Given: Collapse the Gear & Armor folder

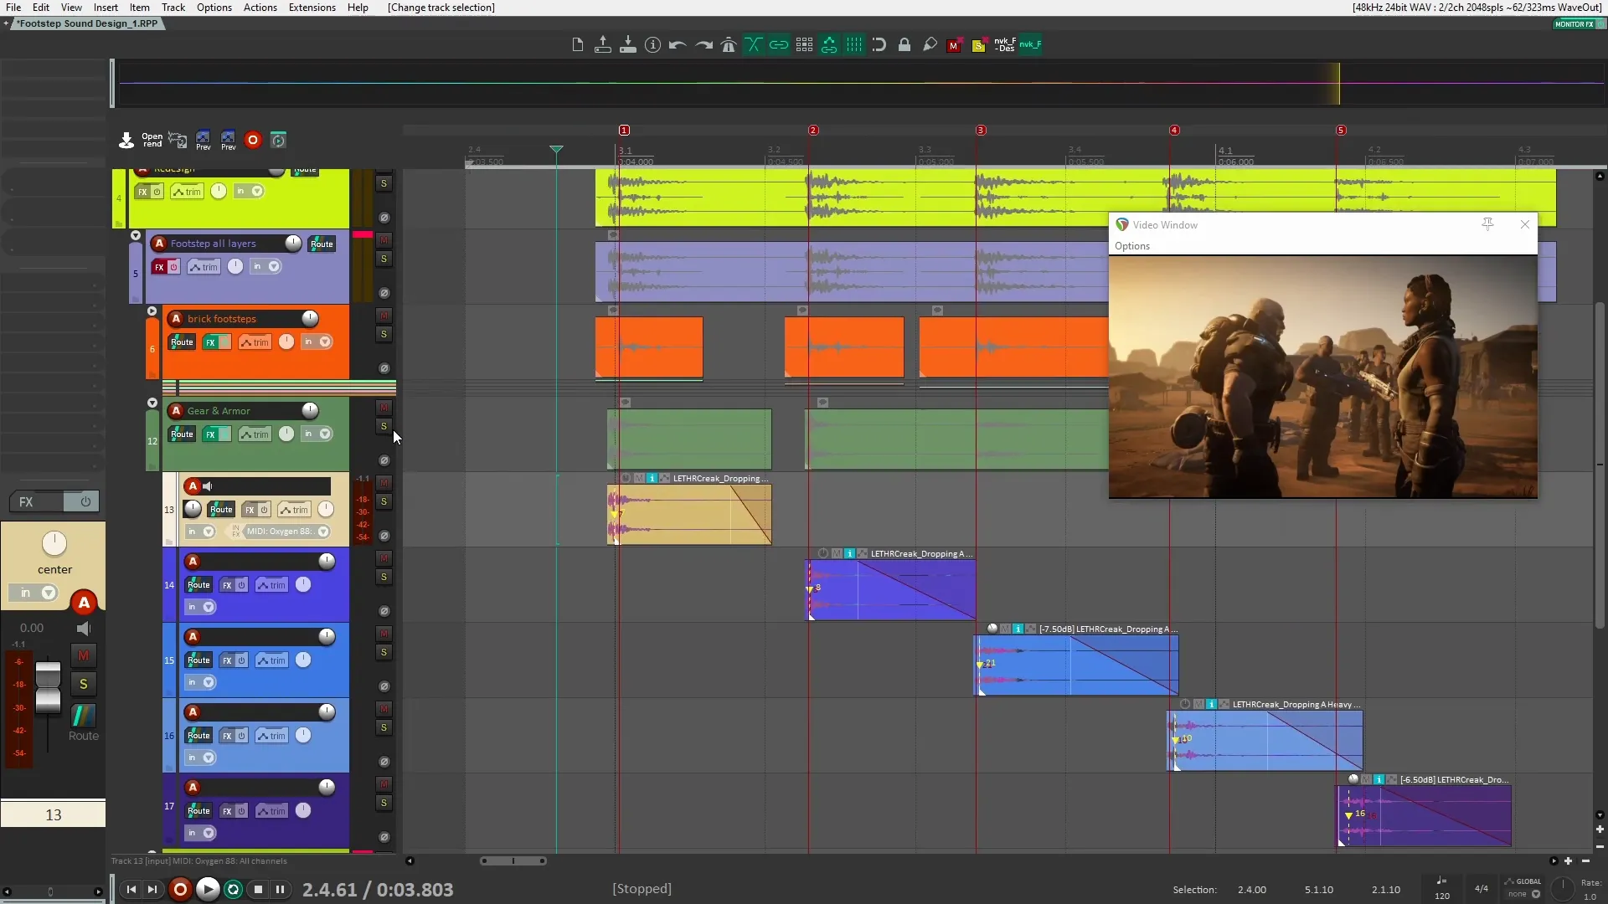Looking at the screenshot, I should [x=152, y=403].
